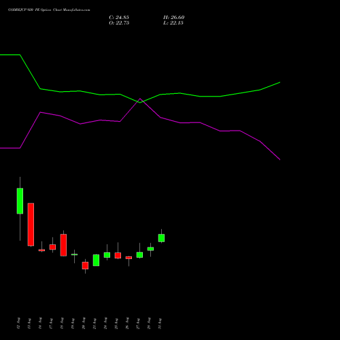Click the chart title text at top left
The image size is (340, 340).
49,10
